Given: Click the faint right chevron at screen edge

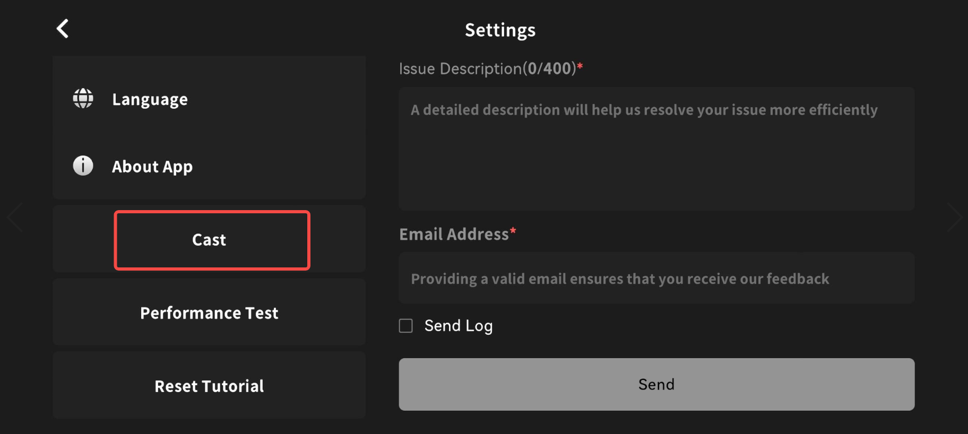Looking at the screenshot, I should 954,217.
